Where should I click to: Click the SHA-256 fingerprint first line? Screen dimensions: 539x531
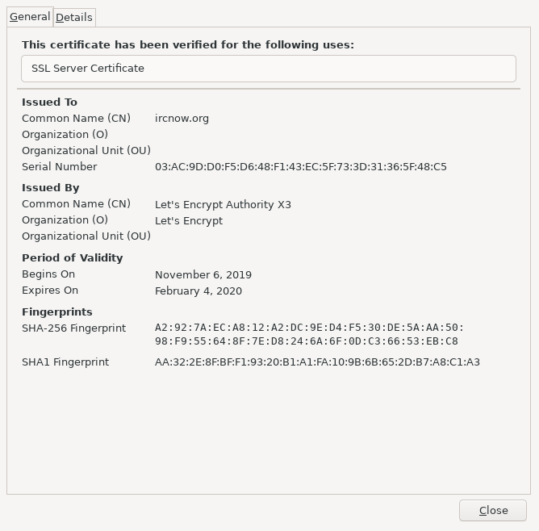click(309, 328)
